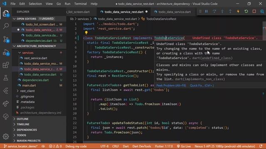Image resolution: width=266 pixels, height=149 pixels.
Task: Change UTF-8 encoding in status bar
Action: click(104, 146)
